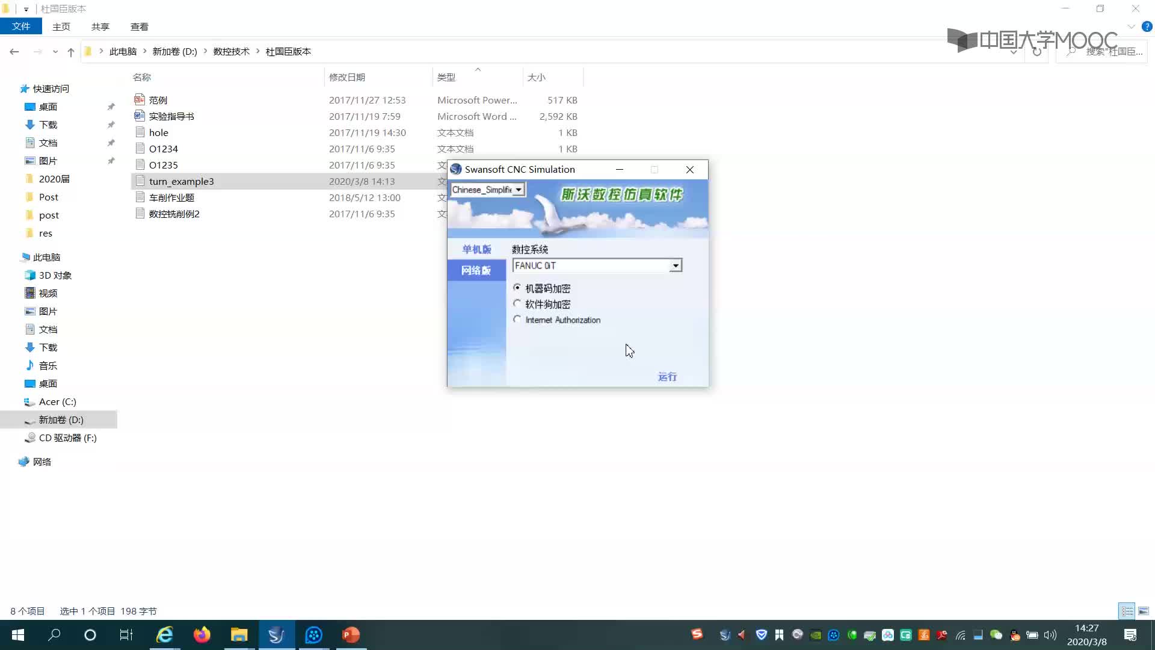Open 下载 under quick access
Viewport: 1155px width, 650px height.
pyautogui.click(x=48, y=125)
